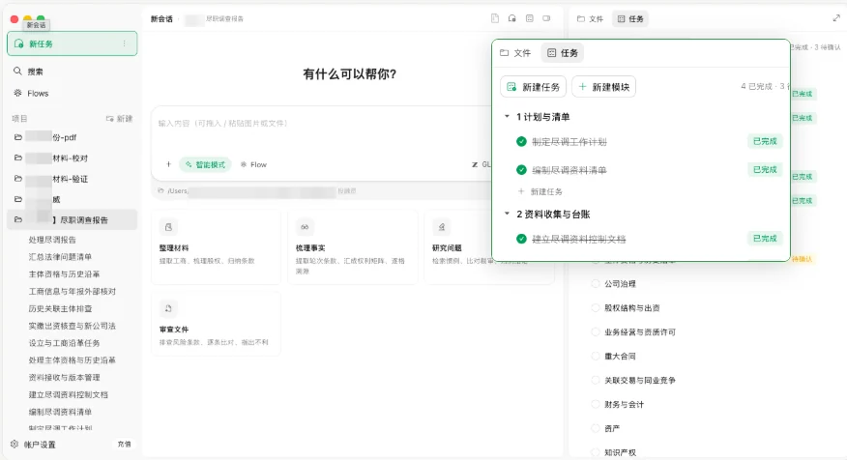Open 实缴出资核查与新公司法 conversation
847x460 pixels.
tap(72, 326)
